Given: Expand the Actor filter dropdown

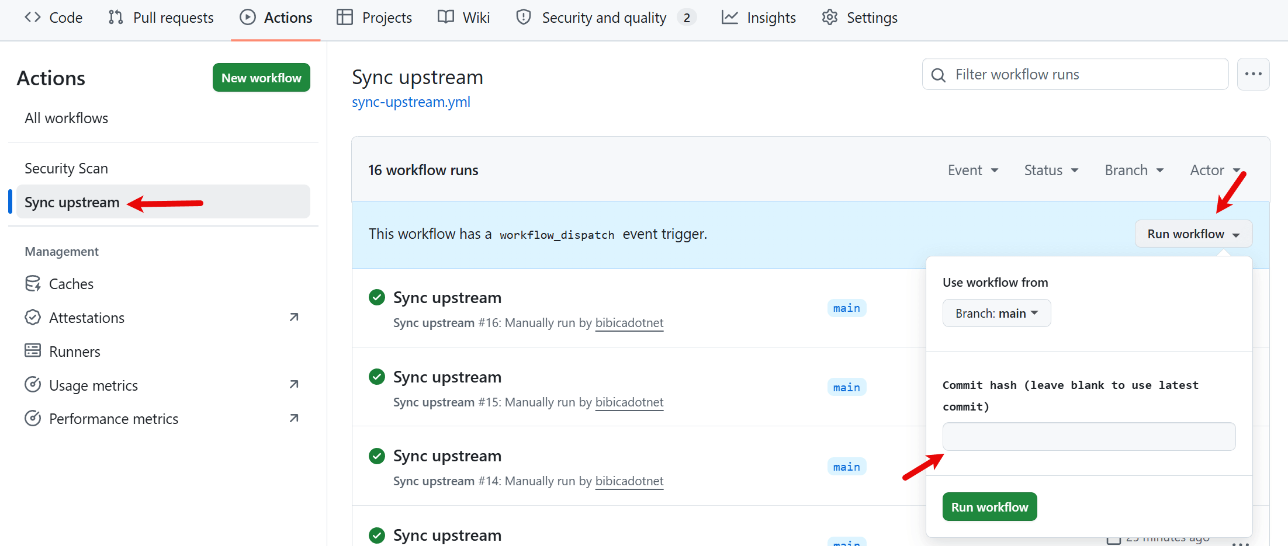Looking at the screenshot, I should pyautogui.click(x=1214, y=170).
